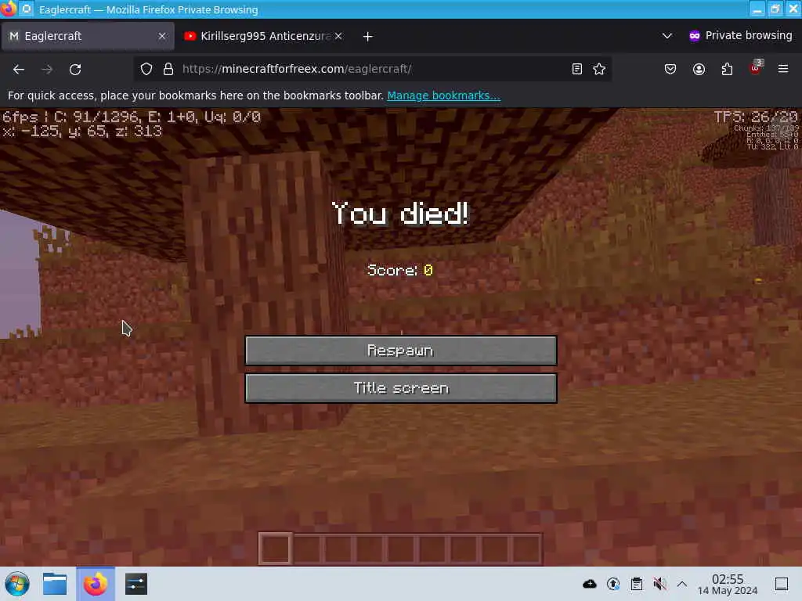
Task: Switch to the Eaglercraft tab
Action: click(x=88, y=36)
